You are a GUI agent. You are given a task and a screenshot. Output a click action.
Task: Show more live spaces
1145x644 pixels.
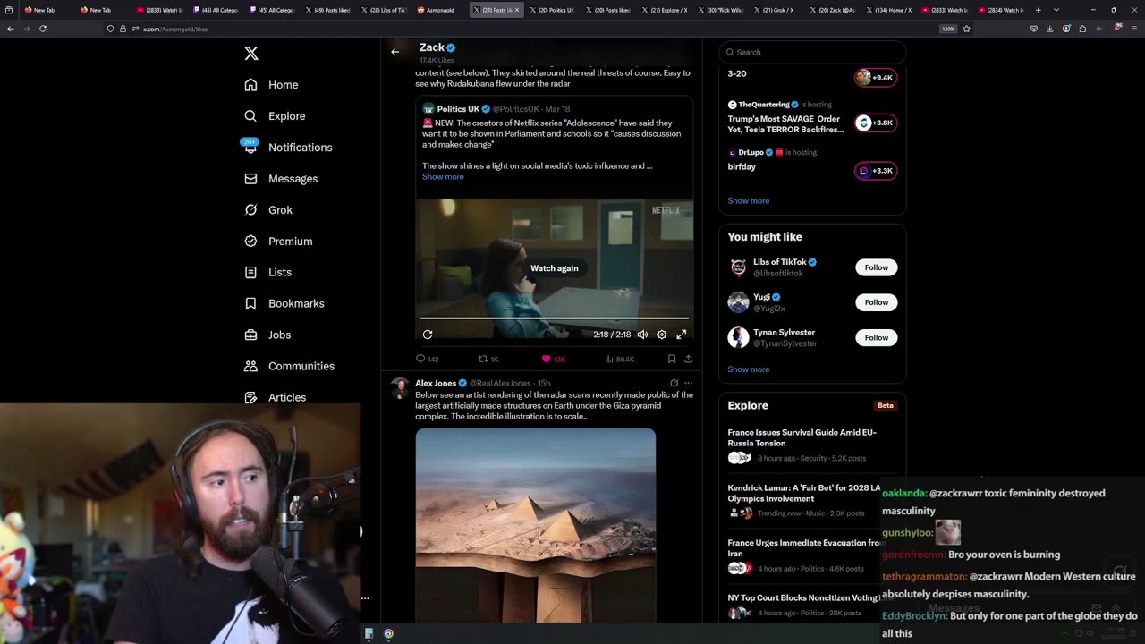pyautogui.click(x=749, y=200)
